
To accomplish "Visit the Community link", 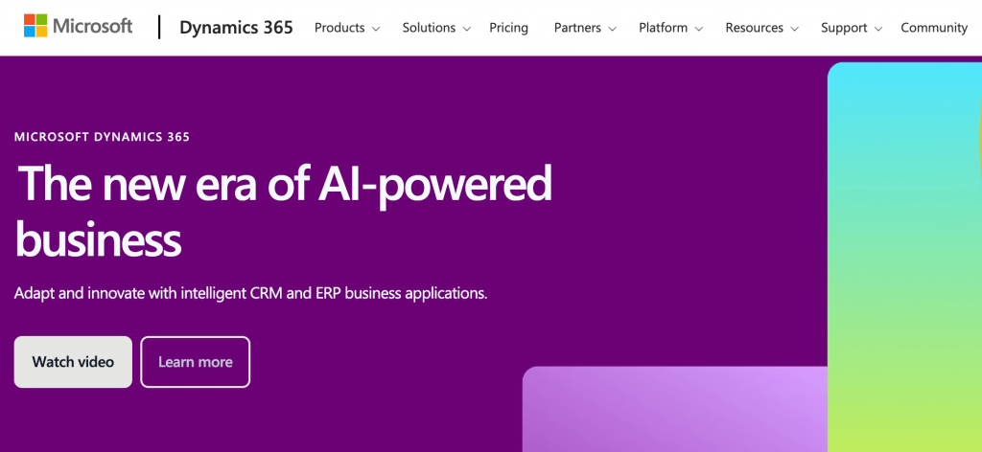I will point(934,28).
